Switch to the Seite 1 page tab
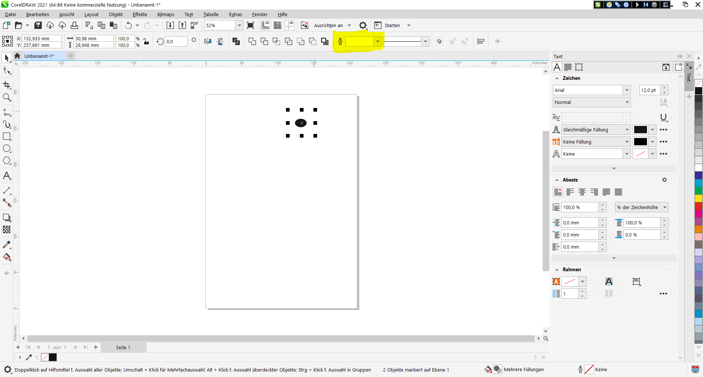This screenshot has width=703, height=377. tap(123, 347)
